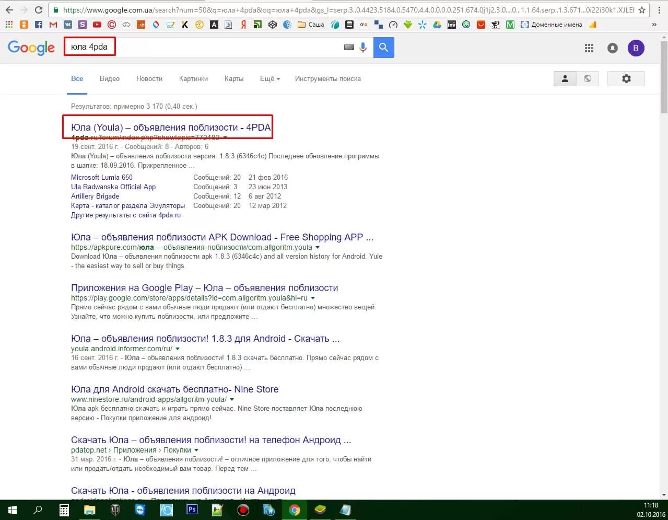Open Приложения на Google Play result

204,288
